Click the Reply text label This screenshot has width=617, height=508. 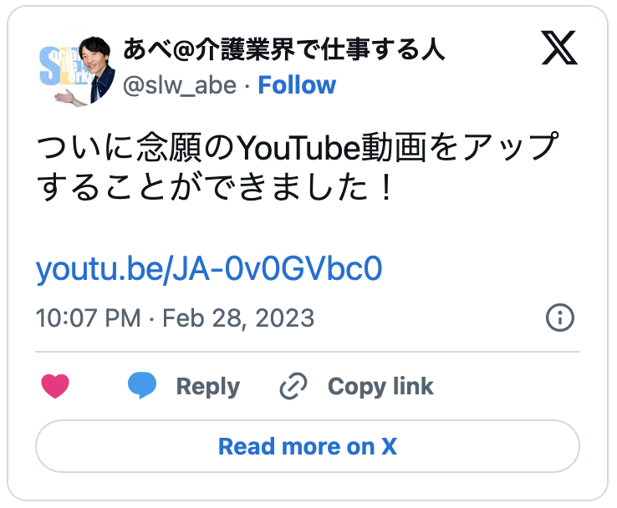point(207,386)
